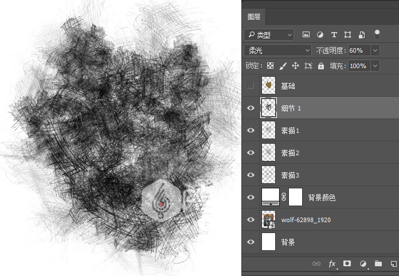Select the 细节 1 layer thumbnail
The width and height of the screenshot is (399, 276).
click(x=268, y=108)
